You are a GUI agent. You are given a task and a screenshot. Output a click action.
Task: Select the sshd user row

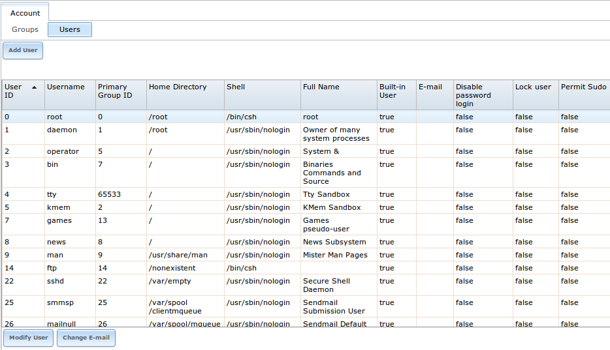point(56,282)
